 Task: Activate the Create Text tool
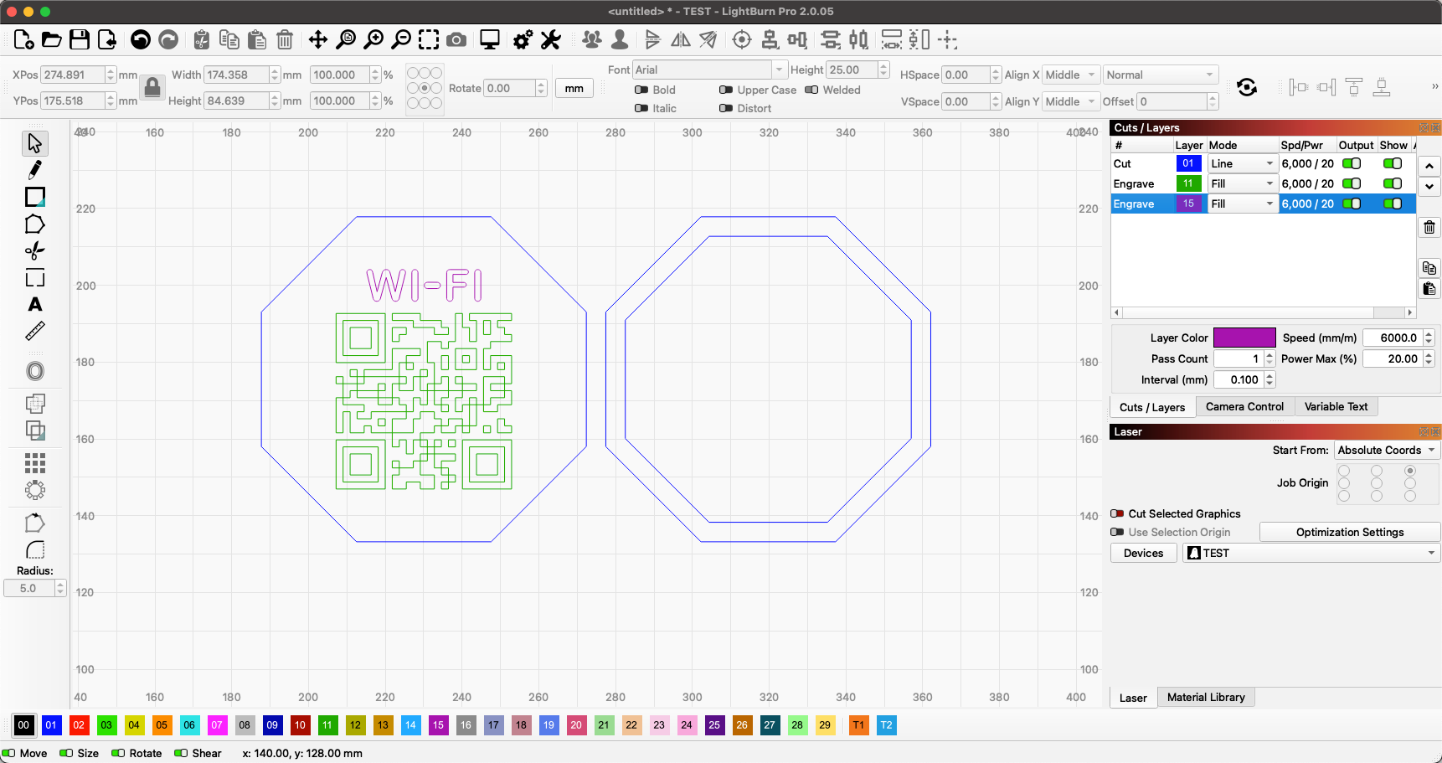pyautogui.click(x=34, y=304)
